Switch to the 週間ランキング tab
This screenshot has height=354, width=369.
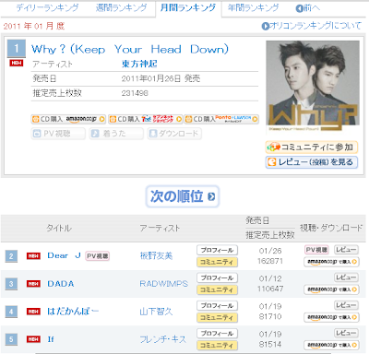[x=121, y=7]
